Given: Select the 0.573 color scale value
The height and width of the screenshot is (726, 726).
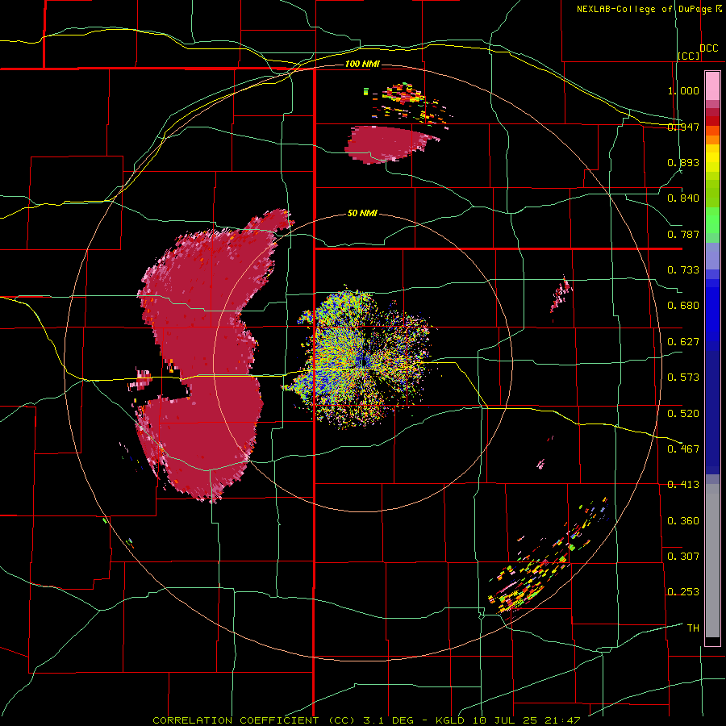Looking at the screenshot, I should [x=683, y=378].
